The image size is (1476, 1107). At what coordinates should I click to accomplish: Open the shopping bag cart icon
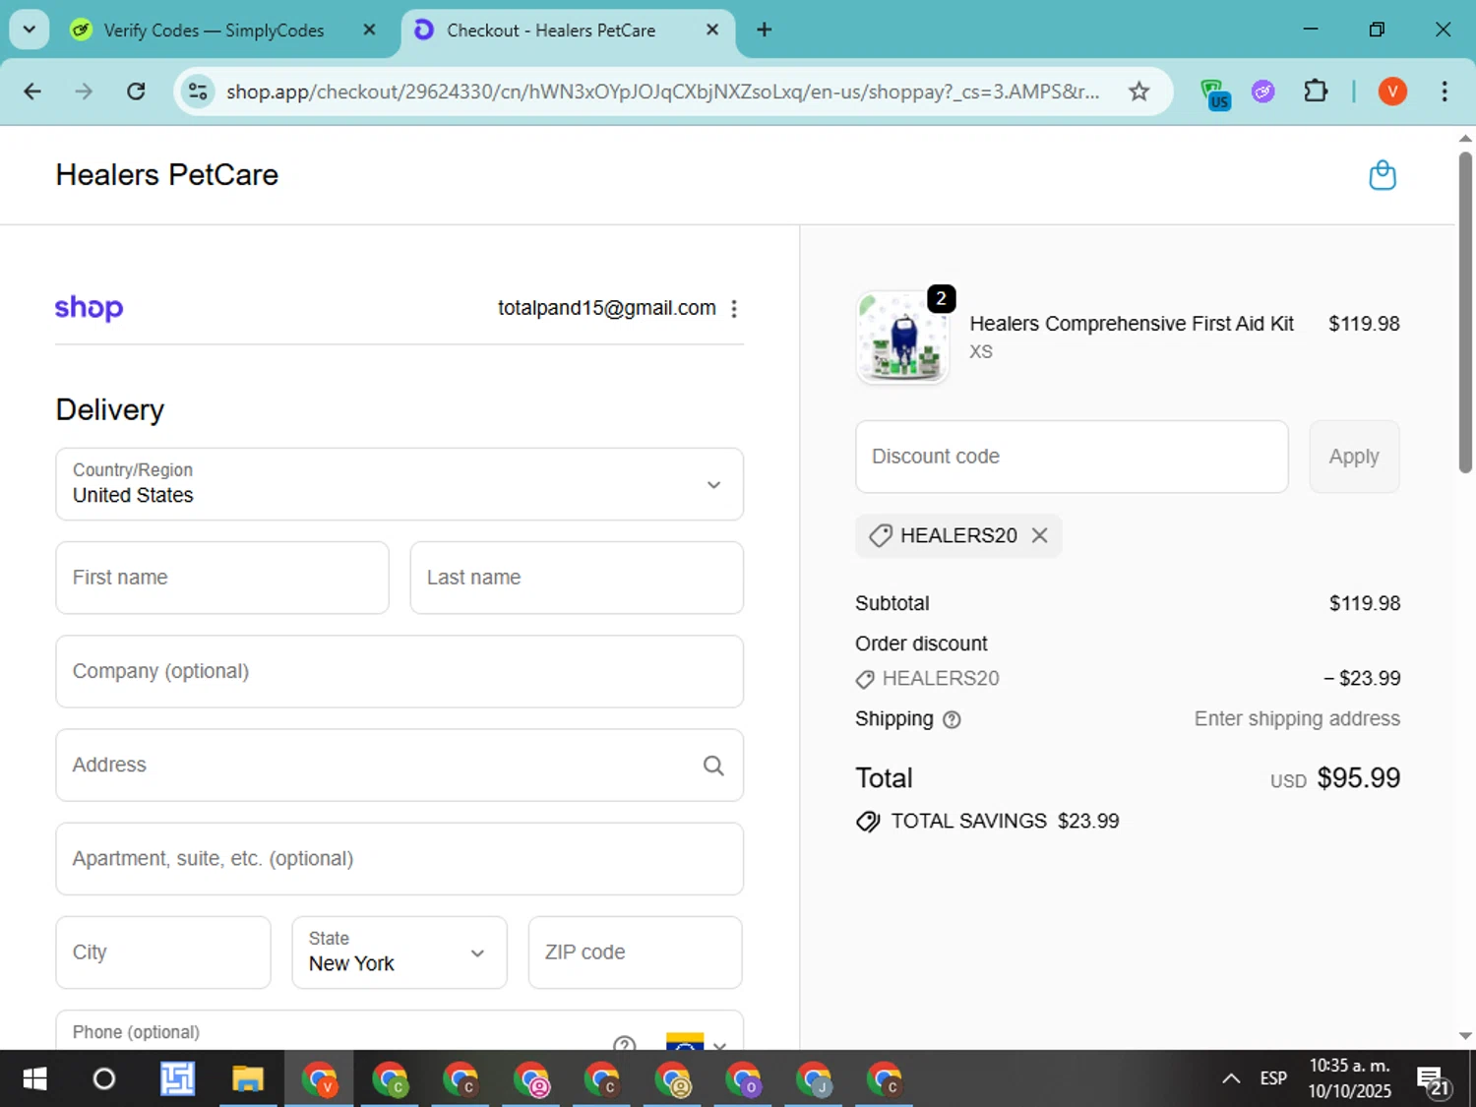click(1383, 175)
